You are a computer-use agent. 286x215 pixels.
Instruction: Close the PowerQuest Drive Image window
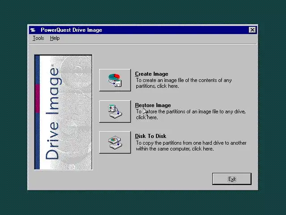point(252,30)
